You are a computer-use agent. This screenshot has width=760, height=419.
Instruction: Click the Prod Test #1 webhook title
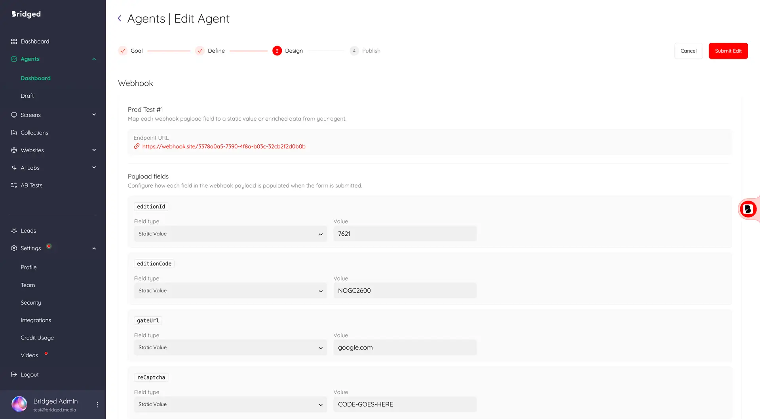pyautogui.click(x=145, y=110)
